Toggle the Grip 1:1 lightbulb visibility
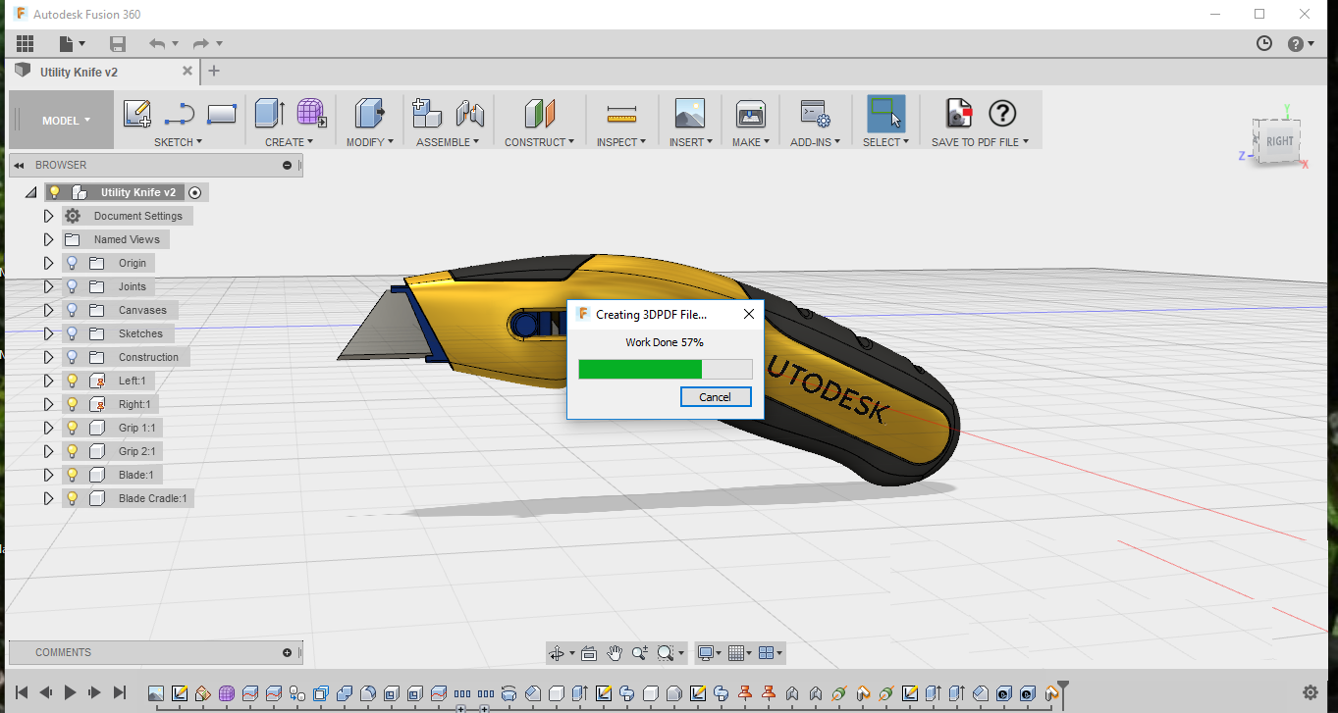1338x713 pixels. point(72,428)
